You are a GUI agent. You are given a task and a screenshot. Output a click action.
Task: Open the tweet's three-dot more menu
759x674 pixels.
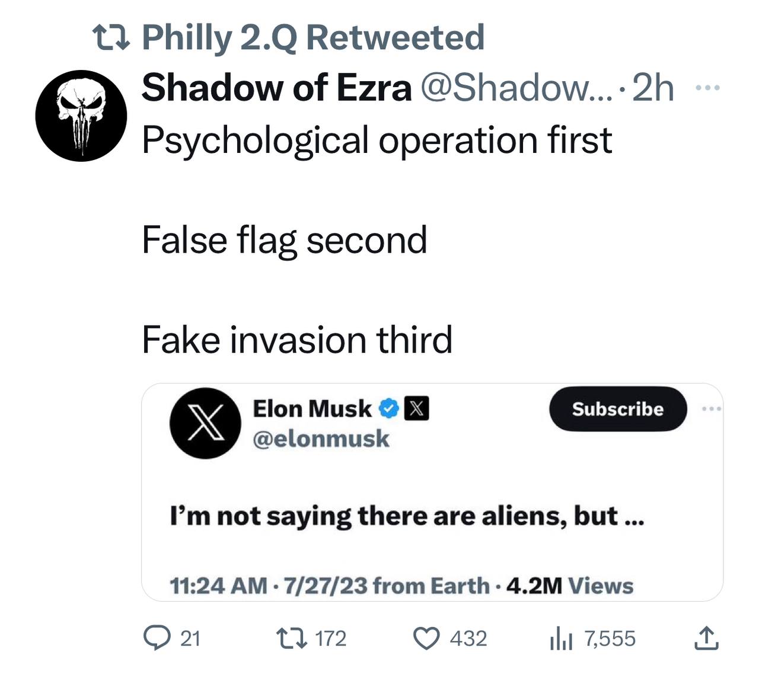point(708,88)
